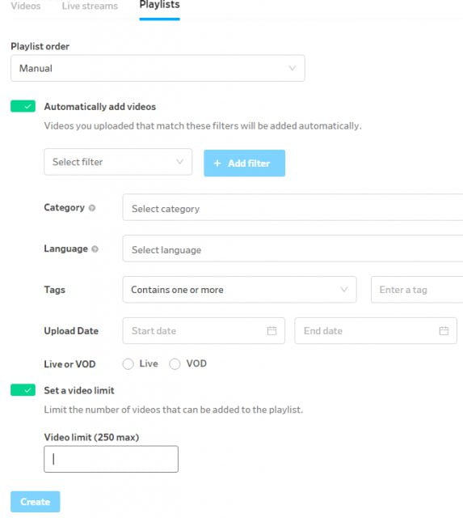Switch to the Live streams tab
This screenshot has width=463, height=518.
pos(90,6)
